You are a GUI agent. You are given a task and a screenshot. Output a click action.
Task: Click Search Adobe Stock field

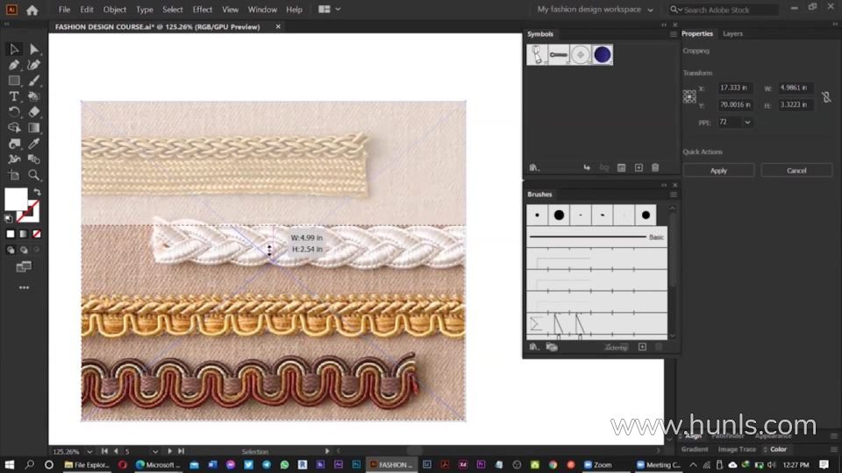coord(724,10)
